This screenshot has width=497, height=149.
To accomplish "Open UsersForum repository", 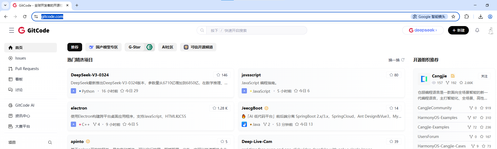I will (x=428, y=137).
